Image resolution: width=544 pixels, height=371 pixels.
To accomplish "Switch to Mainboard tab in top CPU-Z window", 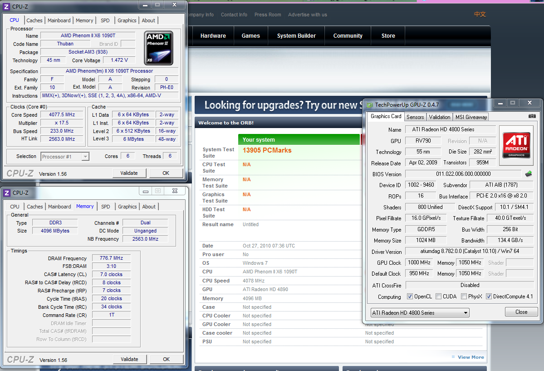I will [x=59, y=20].
